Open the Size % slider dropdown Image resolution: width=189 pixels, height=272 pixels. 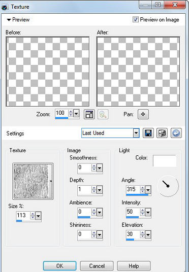pos(38,216)
